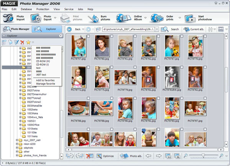Click the Photo alb. book icon

click(124, 156)
